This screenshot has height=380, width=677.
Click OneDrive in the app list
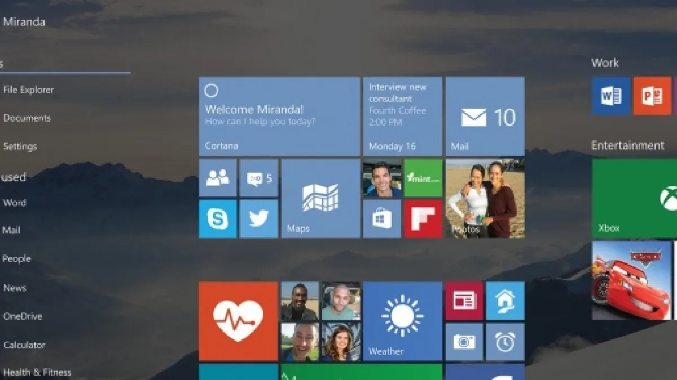pos(23,316)
